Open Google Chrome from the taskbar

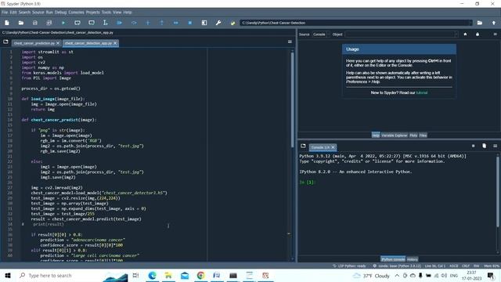200,275
